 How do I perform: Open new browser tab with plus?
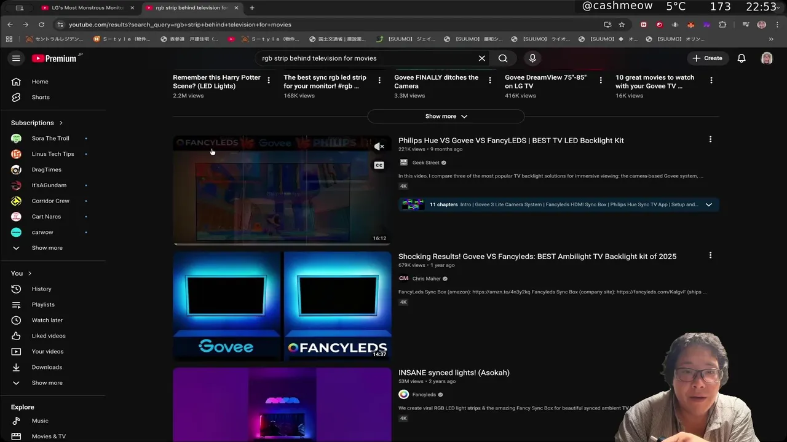coord(252,8)
